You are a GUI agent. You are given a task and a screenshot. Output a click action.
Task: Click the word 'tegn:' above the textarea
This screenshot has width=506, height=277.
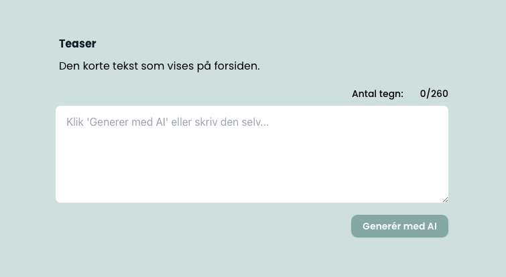[x=391, y=94]
